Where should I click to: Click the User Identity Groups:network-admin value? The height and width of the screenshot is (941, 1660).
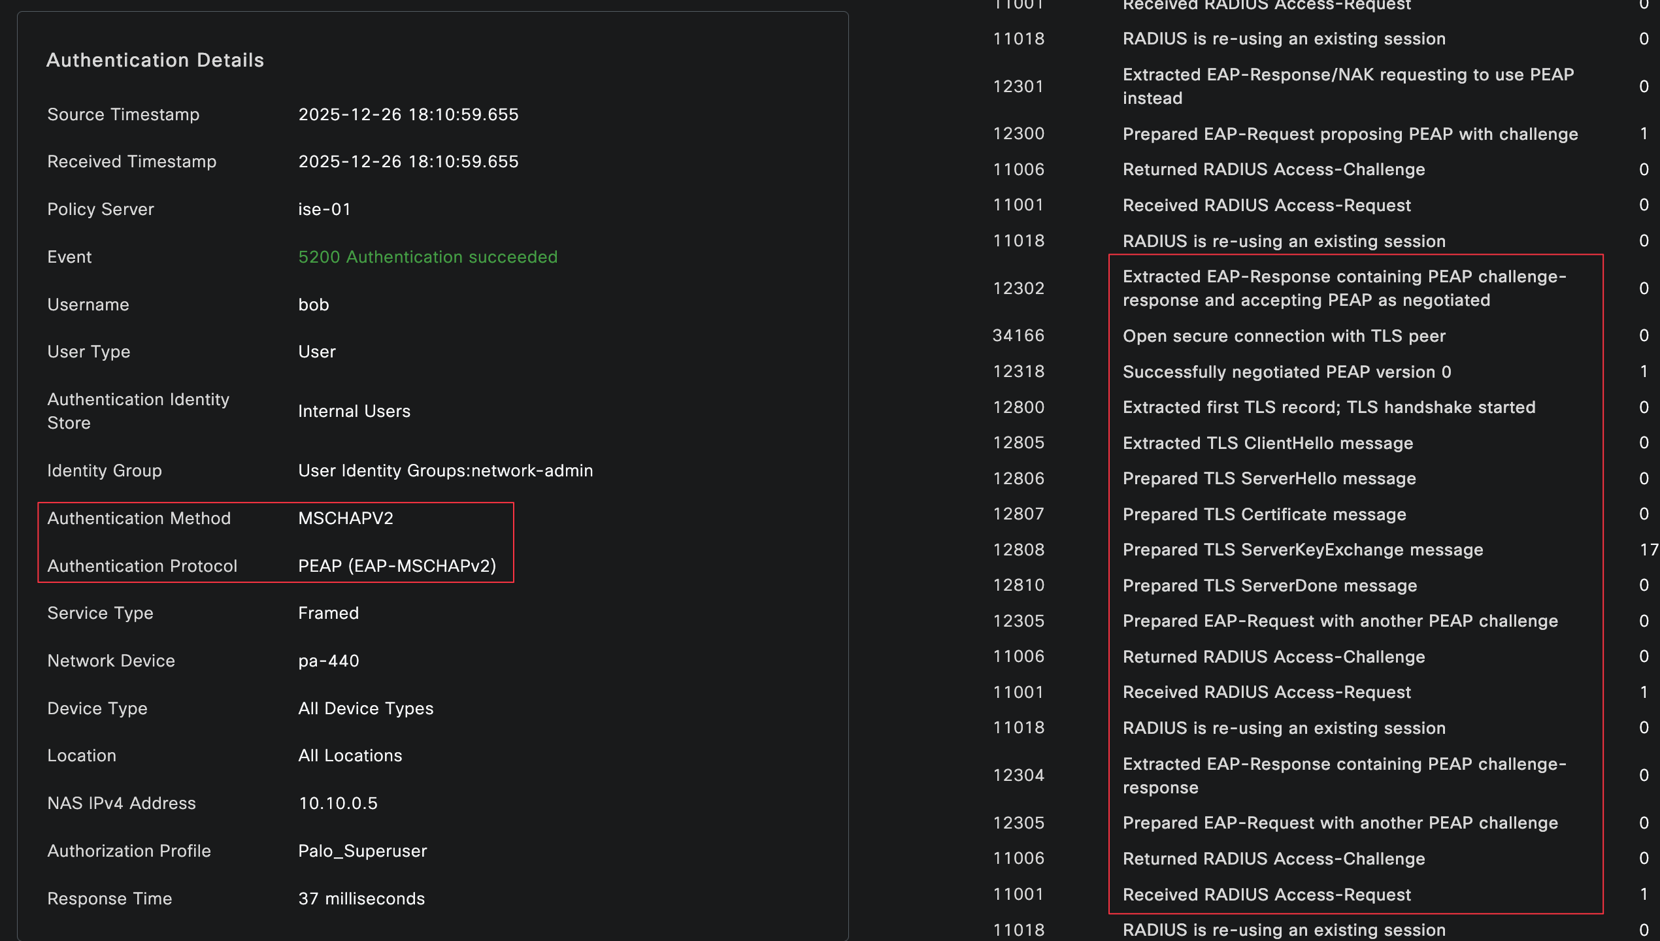(x=445, y=470)
